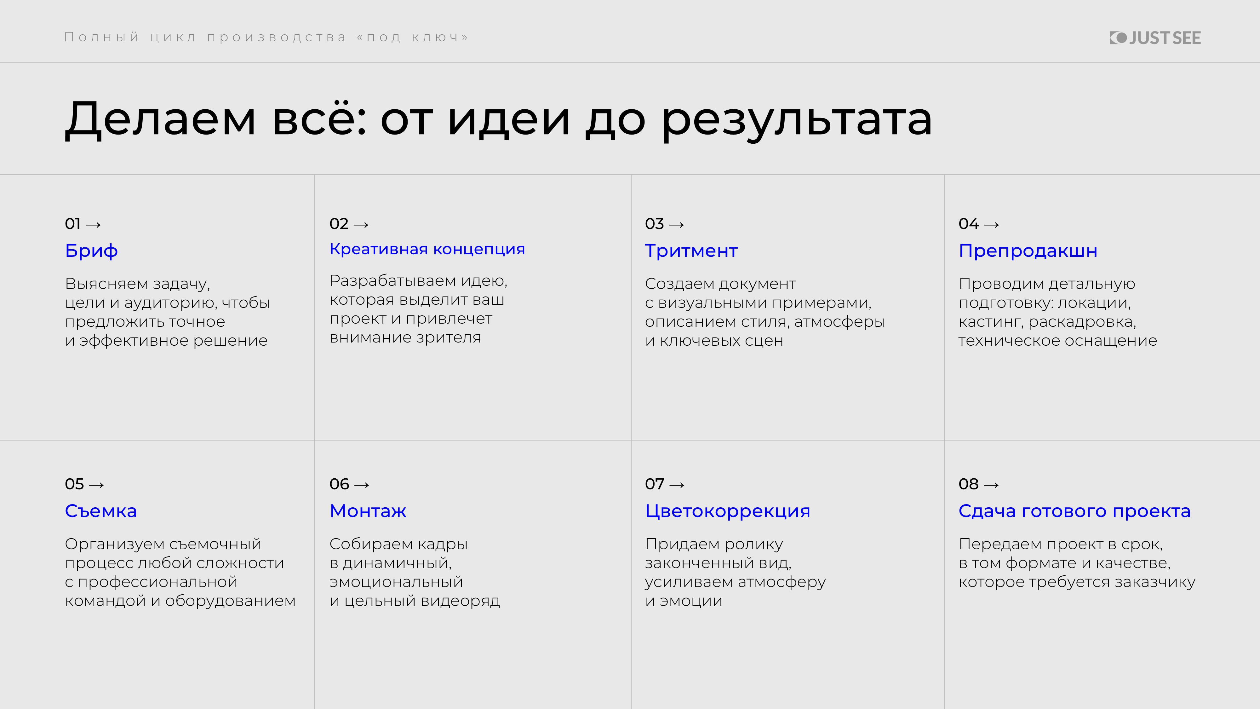The image size is (1260, 709).
Task: Click the arrow icon next to 07
Action: 677,485
